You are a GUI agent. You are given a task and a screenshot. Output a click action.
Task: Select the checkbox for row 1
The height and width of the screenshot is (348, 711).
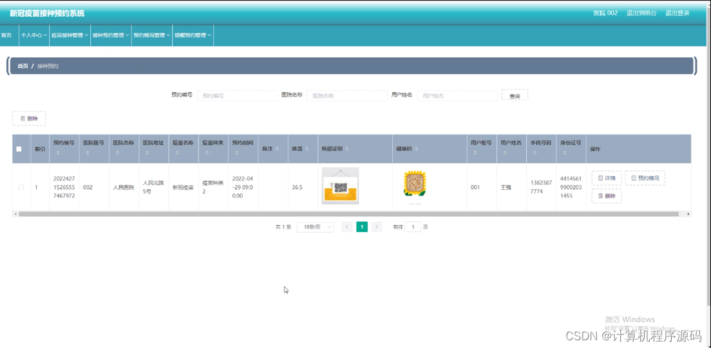21,187
